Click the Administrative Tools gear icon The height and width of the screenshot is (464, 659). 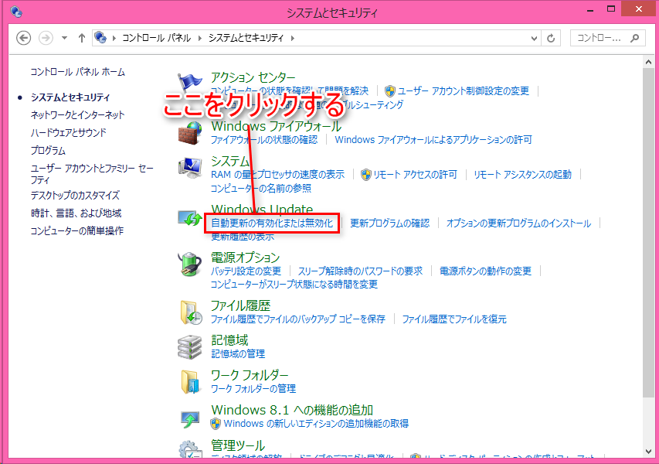click(190, 449)
